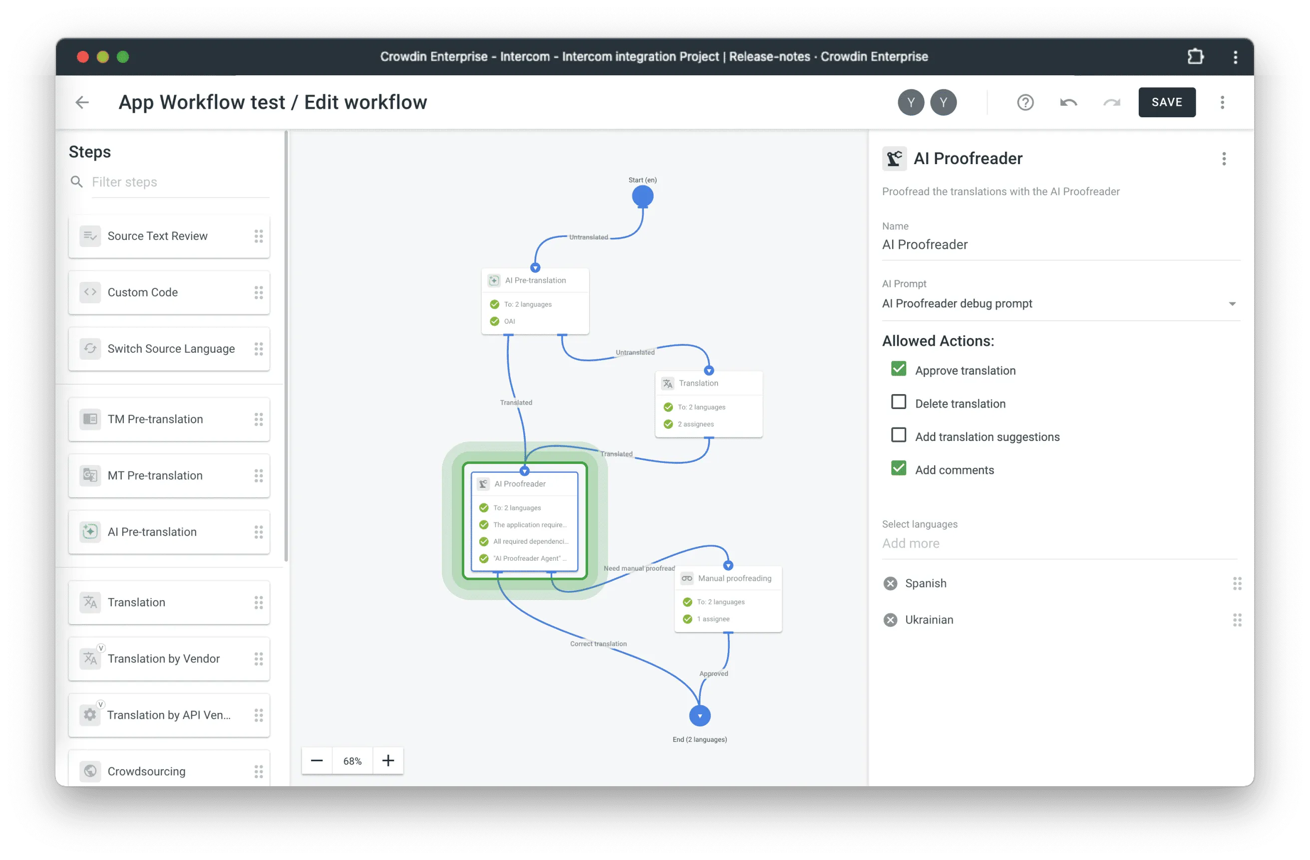Remove Spanish language with X icon
Viewport: 1310px width, 860px height.
point(890,584)
